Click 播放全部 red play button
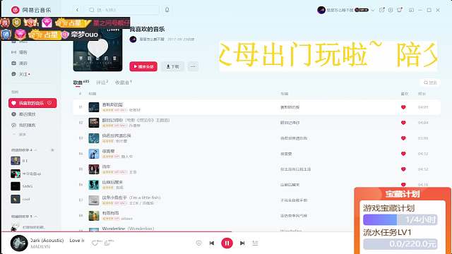Viewport: 452px width, 254px height. (x=143, y=66)
